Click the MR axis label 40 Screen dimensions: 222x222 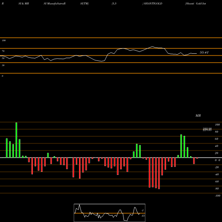click(x=217, y=146)
